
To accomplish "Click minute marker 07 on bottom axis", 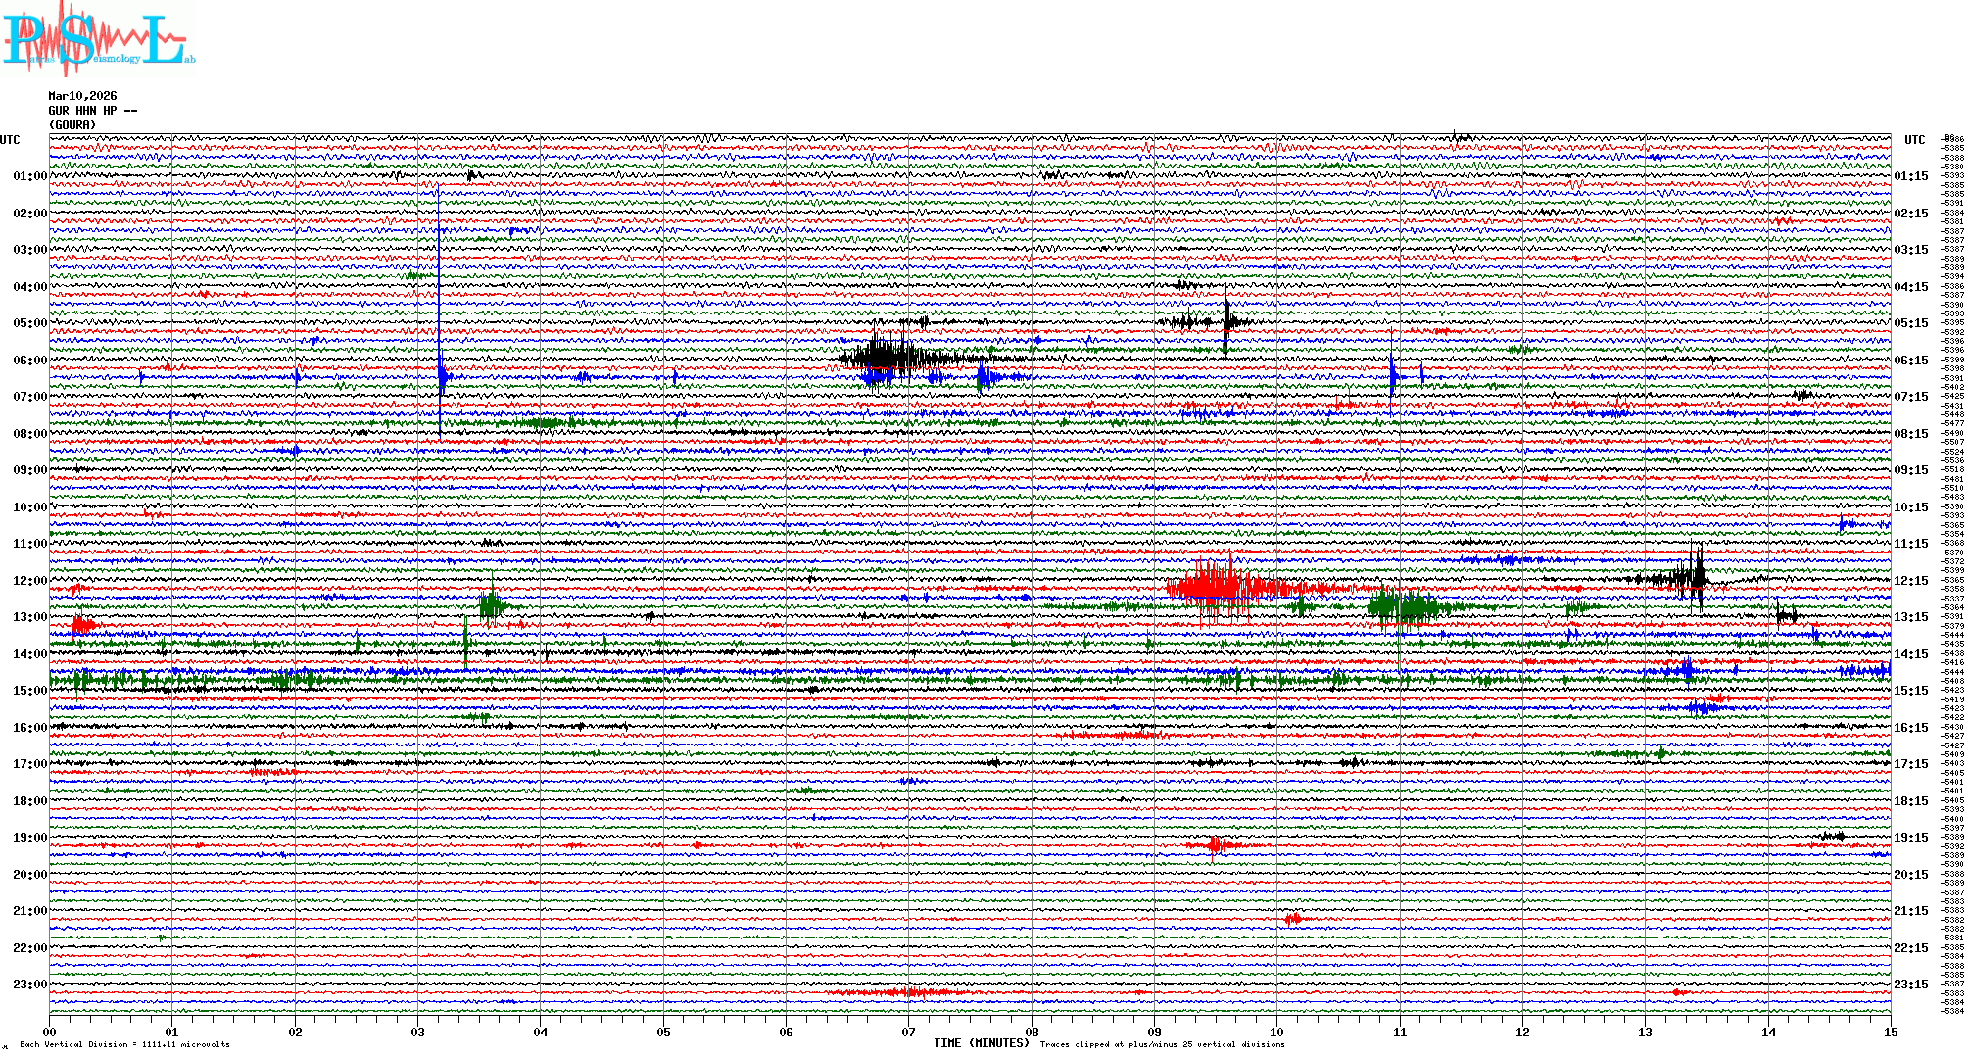I will [x=909, y=1032].
